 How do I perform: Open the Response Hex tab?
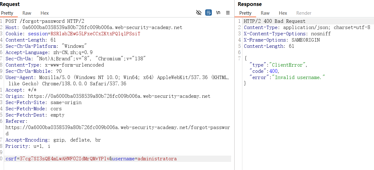click(283, 13)
